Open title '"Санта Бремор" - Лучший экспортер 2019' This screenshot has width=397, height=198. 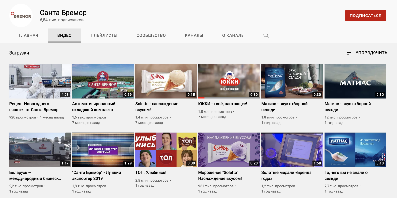click(x=97, y=175)
